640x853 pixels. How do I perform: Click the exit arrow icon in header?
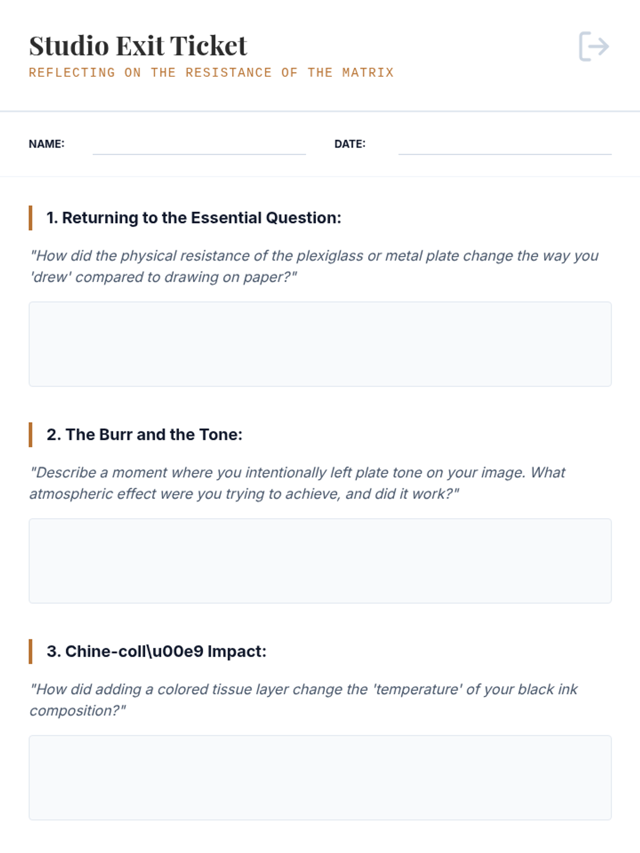tap(594, 46)
